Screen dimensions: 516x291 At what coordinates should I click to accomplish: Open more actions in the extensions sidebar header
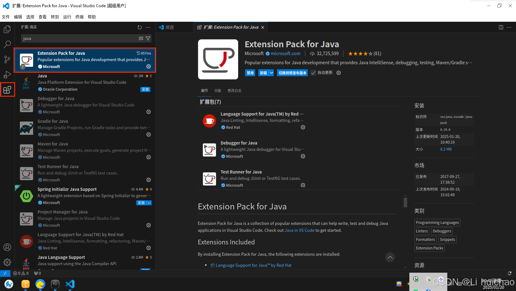[x=148, y=27]
